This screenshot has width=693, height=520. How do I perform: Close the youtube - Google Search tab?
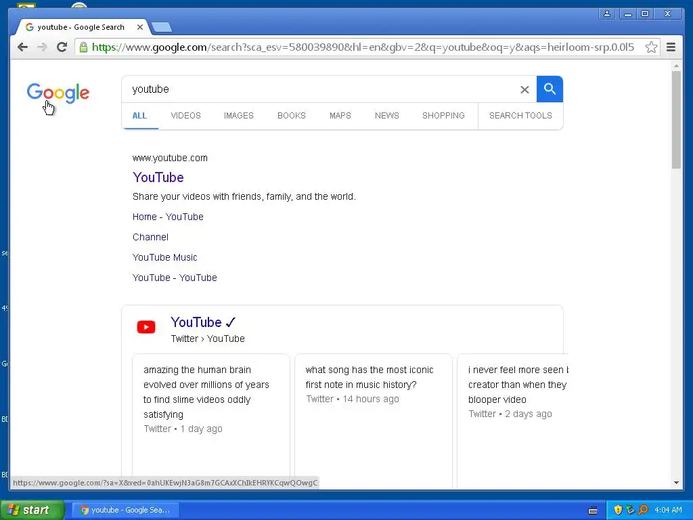point(139,27)
